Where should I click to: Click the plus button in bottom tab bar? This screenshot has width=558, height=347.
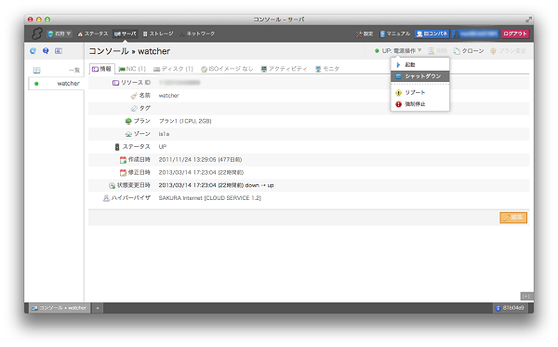click(97, 308)
